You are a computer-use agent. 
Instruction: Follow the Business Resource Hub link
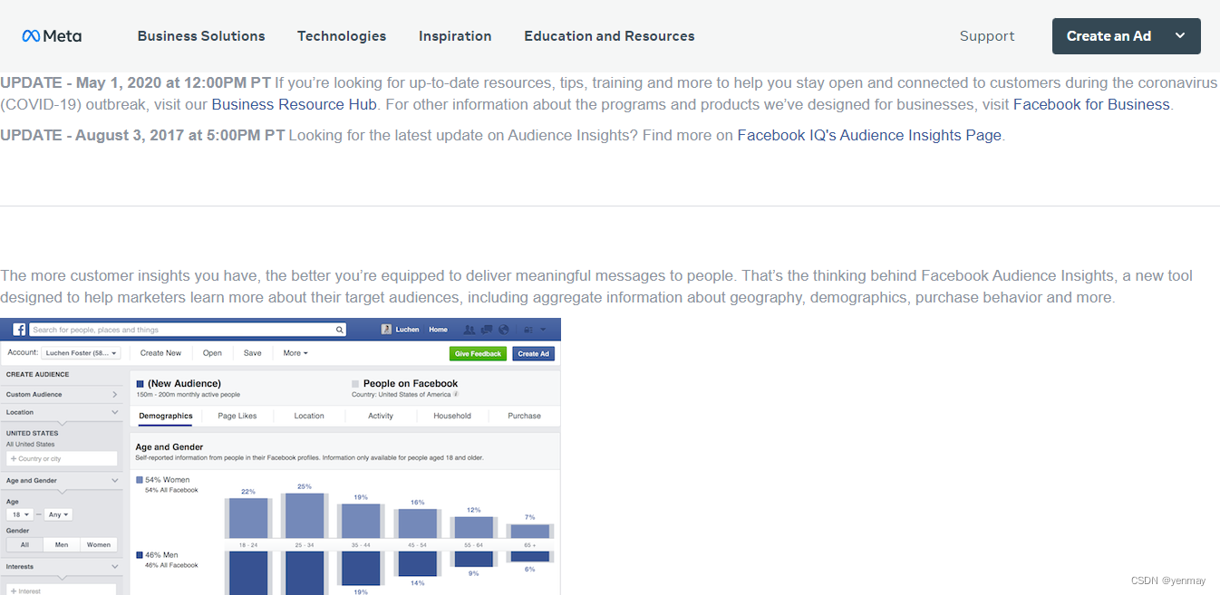click(x=294, y=104)
